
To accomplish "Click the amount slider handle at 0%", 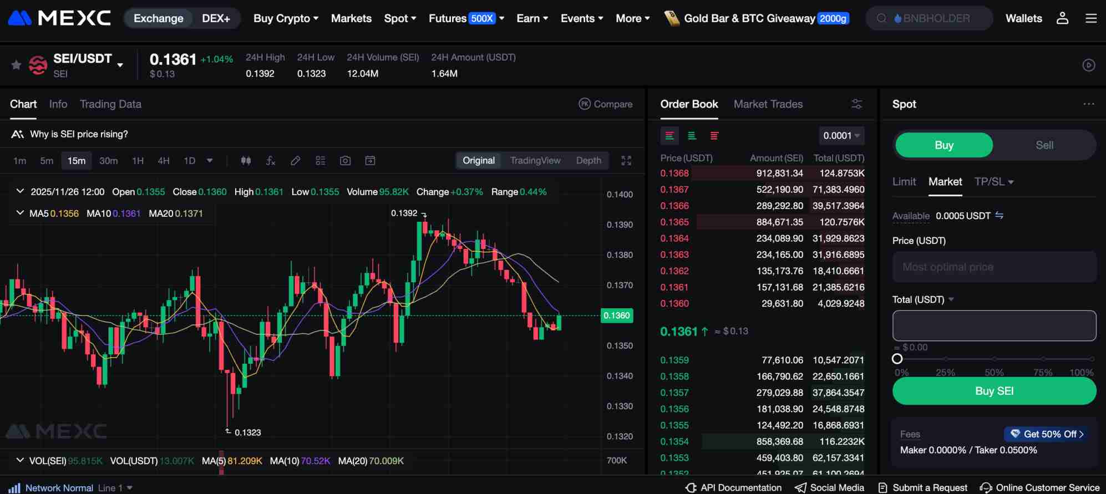I will pyautogui.click(x=897, y=359).
